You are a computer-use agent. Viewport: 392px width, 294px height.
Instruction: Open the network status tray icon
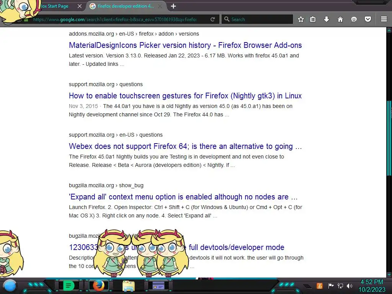(340, 286)
